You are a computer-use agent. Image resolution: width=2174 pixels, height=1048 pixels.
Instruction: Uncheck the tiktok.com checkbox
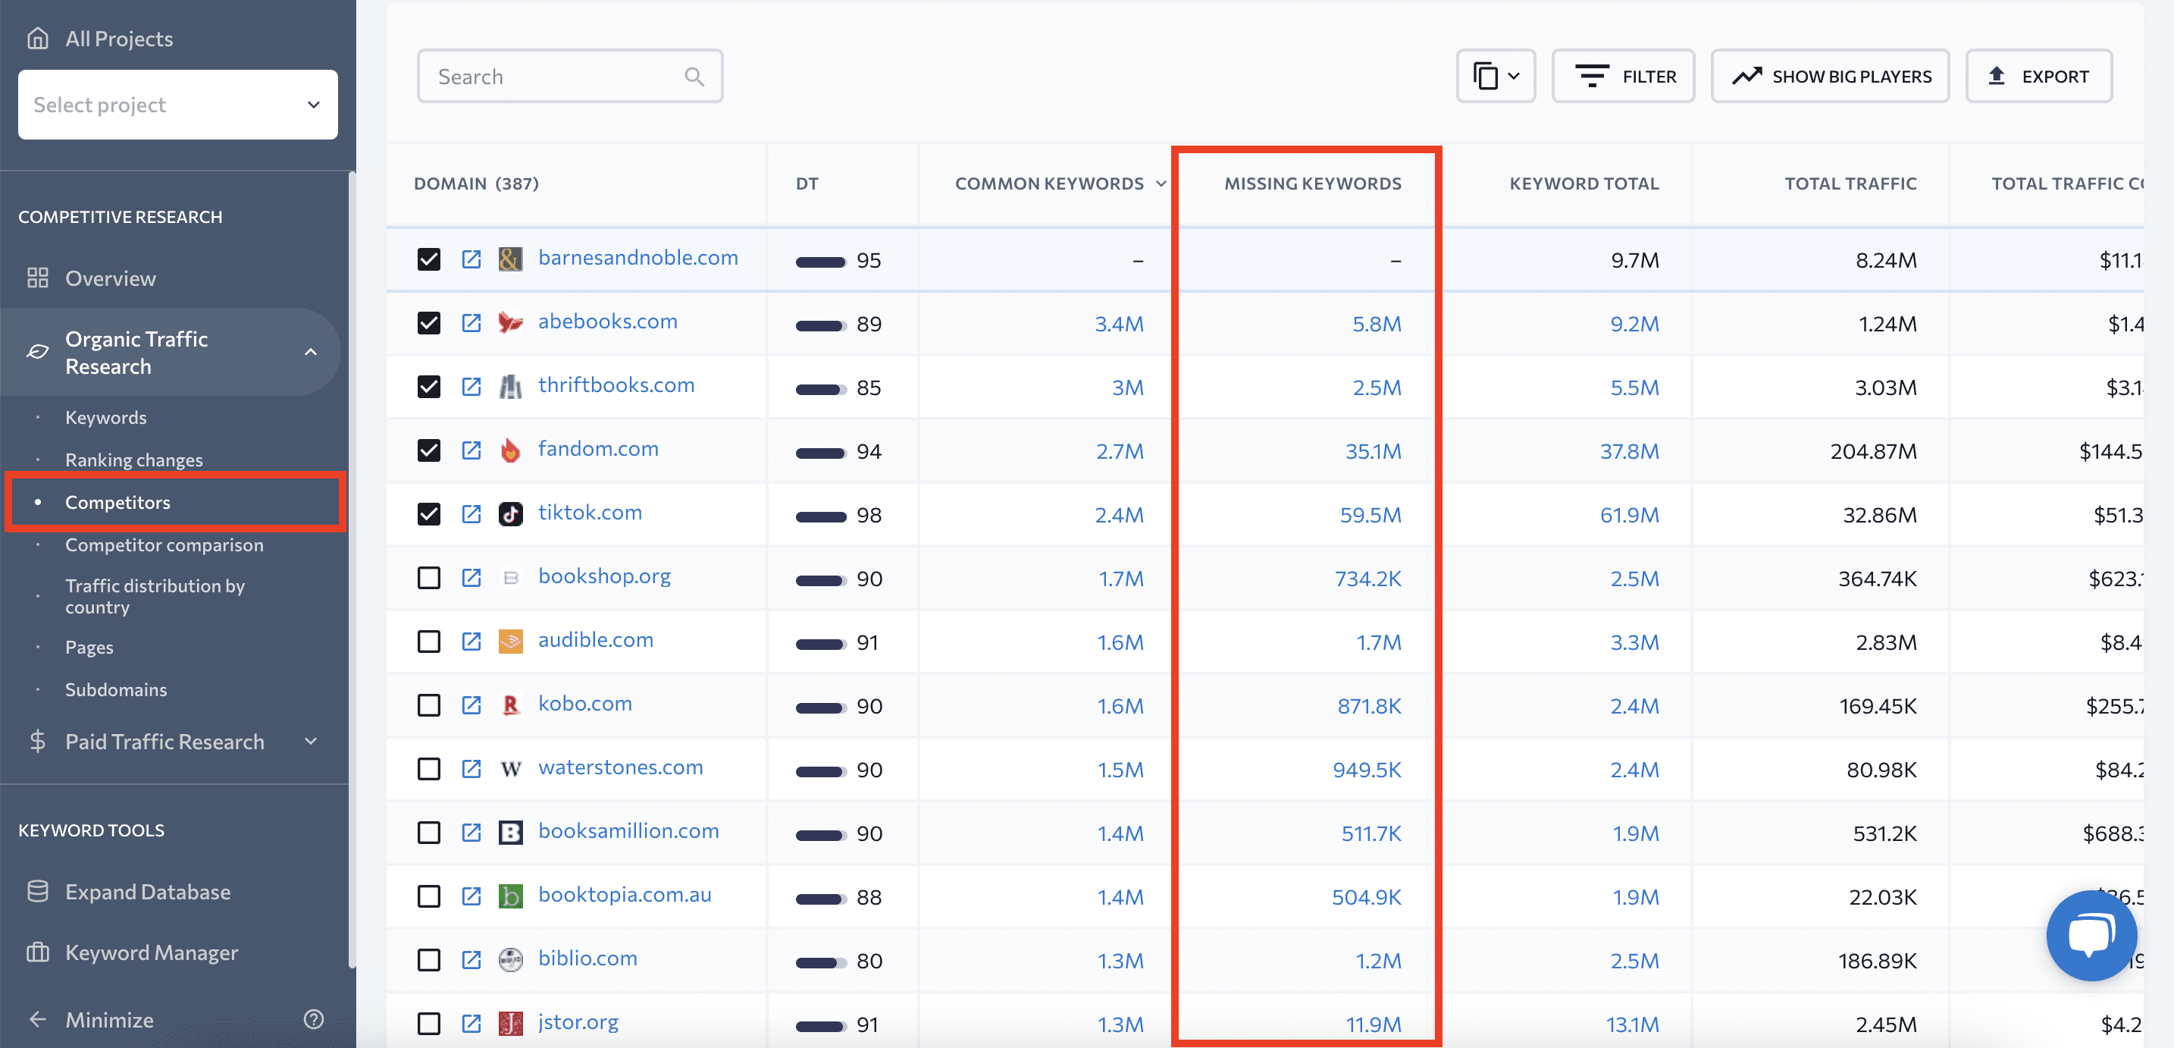pyautogui.click(x=429, y=513)
